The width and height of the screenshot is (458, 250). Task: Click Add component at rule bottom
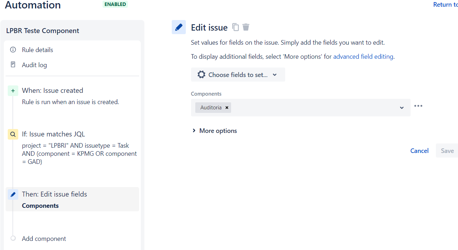44,238
